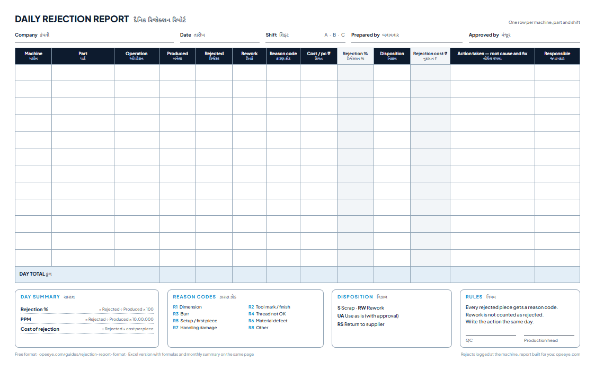595x370 pixels.
Task: Click the Rejection cost ₹ column header
Action: click(x=430, y=56)
